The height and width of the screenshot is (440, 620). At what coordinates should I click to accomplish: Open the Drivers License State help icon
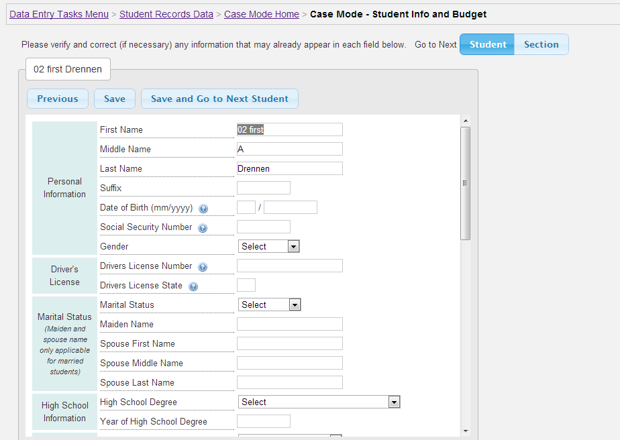[x=193, y=286]
